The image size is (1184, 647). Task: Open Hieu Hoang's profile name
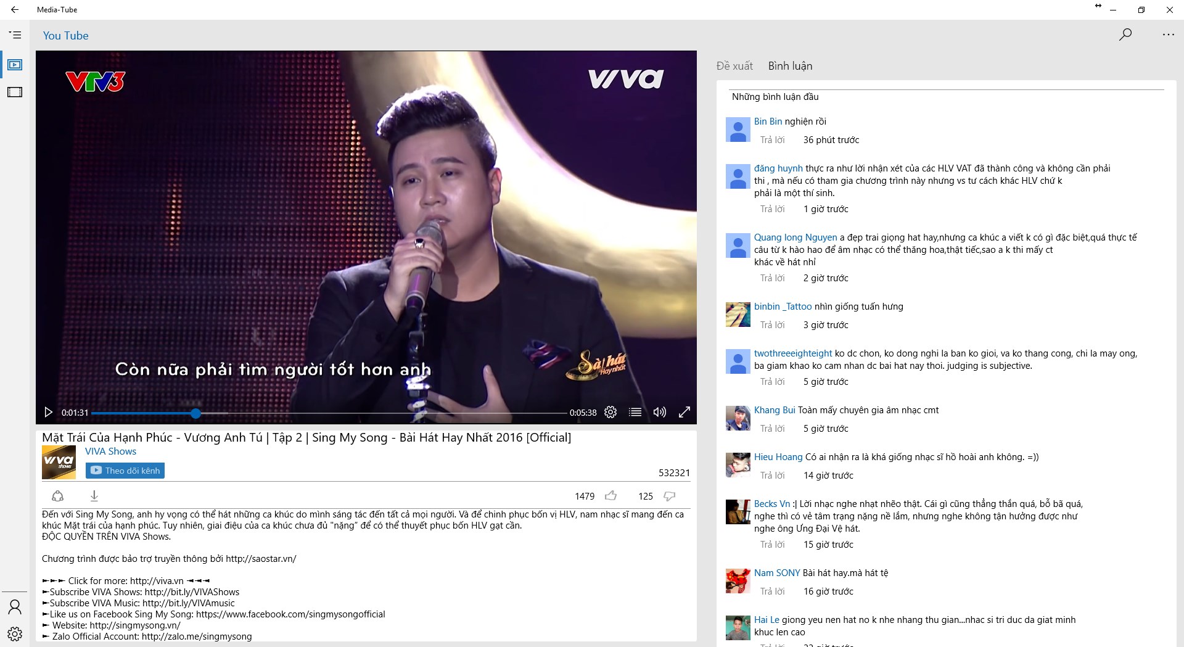778,457
